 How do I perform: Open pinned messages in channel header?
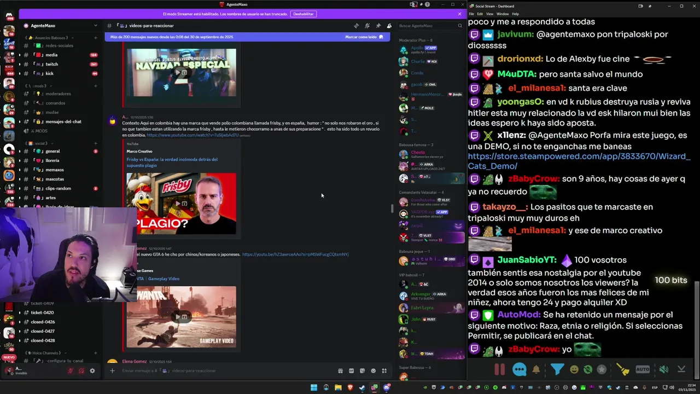pyautogui.click(x=378, y=26)
